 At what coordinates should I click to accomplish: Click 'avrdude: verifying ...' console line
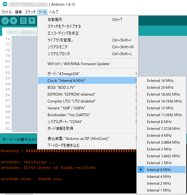coord(28,162)
